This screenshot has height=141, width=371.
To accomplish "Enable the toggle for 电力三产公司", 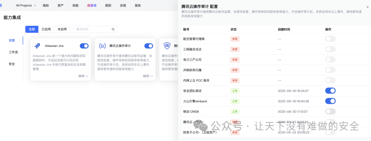I will (330, 59).
